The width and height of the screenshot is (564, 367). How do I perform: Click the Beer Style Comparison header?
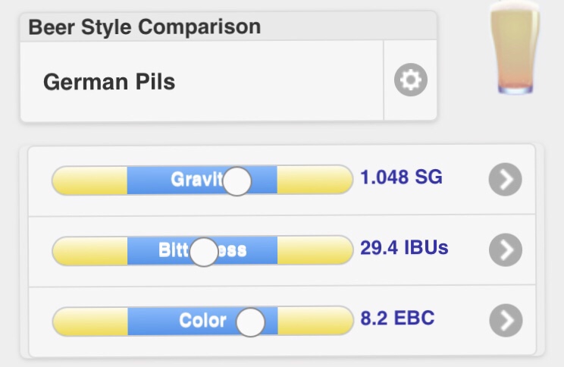[x=144, y=27]
